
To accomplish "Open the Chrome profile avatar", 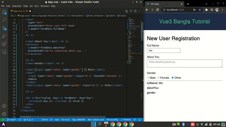I will coord(217,10).
